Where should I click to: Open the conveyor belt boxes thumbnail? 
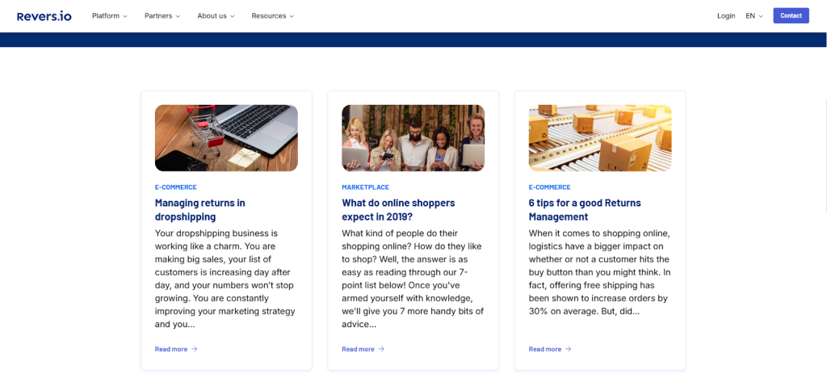pos(600,137)
